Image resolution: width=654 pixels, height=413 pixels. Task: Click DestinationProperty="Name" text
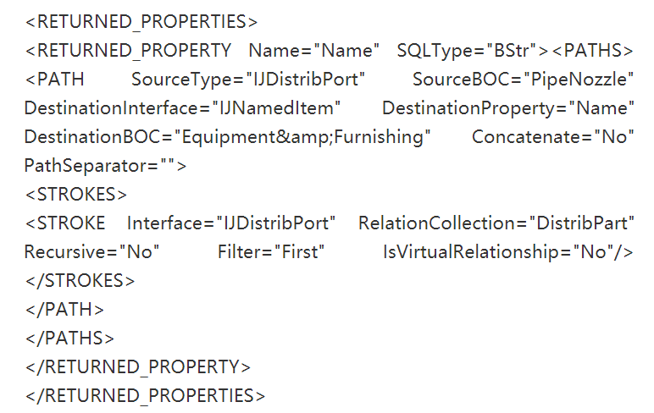click(x=508, y=108)
